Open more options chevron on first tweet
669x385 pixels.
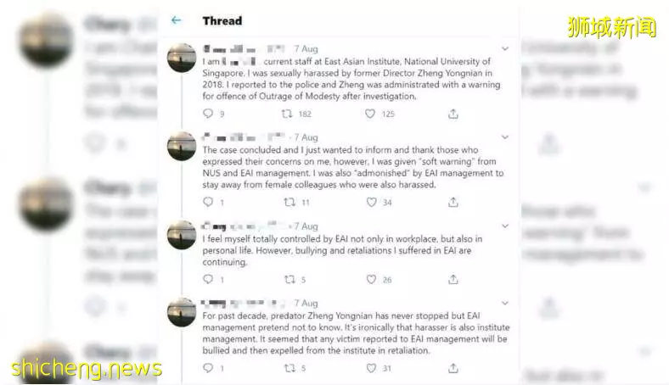coord(505,48)
